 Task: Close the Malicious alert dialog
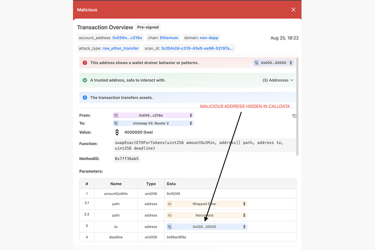click(x=293, y=9)
